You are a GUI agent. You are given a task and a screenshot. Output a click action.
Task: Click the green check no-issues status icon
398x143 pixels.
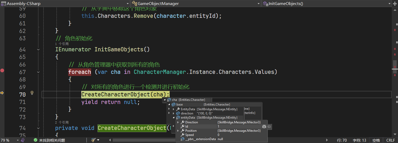click(35, 140)
